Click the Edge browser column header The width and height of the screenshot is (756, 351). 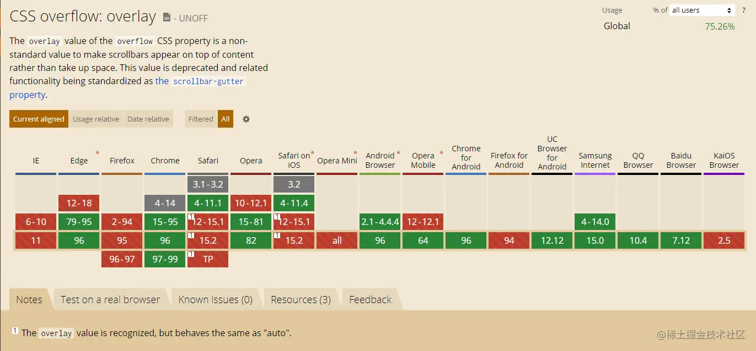pos(79,161)
